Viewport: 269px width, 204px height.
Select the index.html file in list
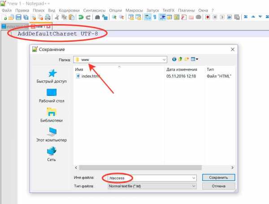click(x=87, y=76)
